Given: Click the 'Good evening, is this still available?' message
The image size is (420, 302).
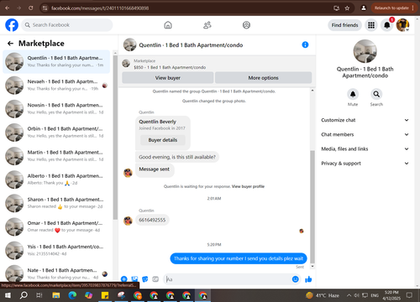Looking at the screenshot, I should (x=177, y=157).
